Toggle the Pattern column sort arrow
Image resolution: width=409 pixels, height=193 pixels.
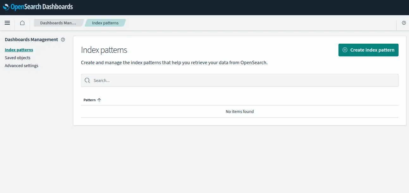click(99, 100)
